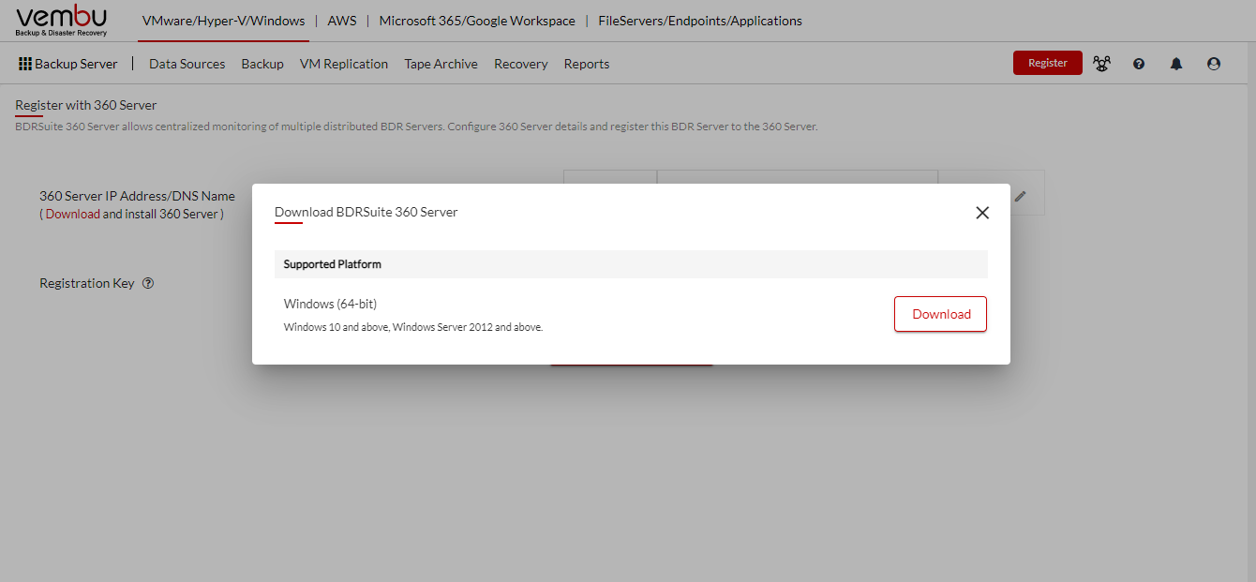Click the Registration Key help tooltip icon
Image resolution: width=1256 pixels, height=582 pixels.
148,283
